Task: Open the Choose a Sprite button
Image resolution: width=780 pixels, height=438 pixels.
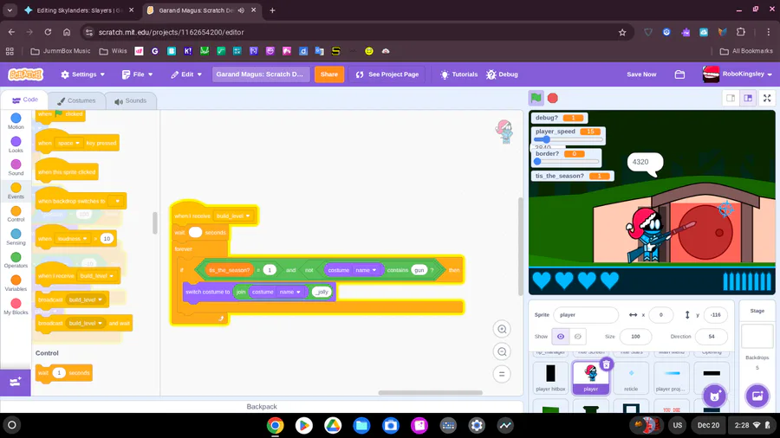Action: 715,396
